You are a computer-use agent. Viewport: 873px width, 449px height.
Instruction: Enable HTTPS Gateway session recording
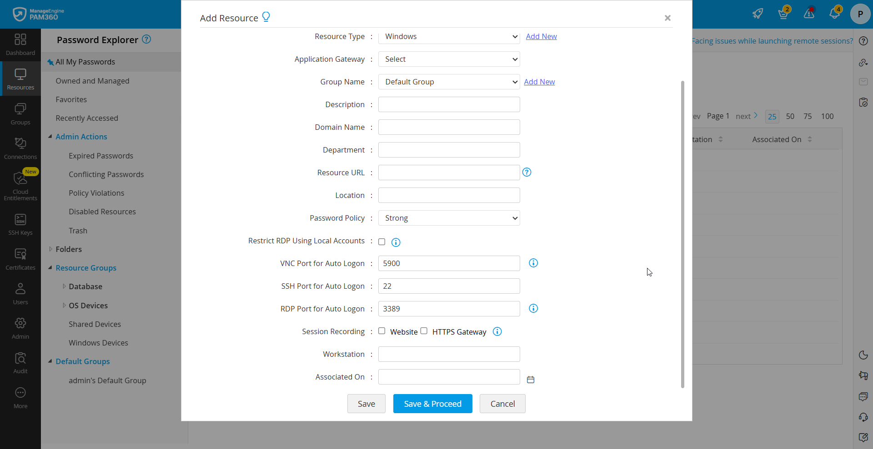(424, 331)
